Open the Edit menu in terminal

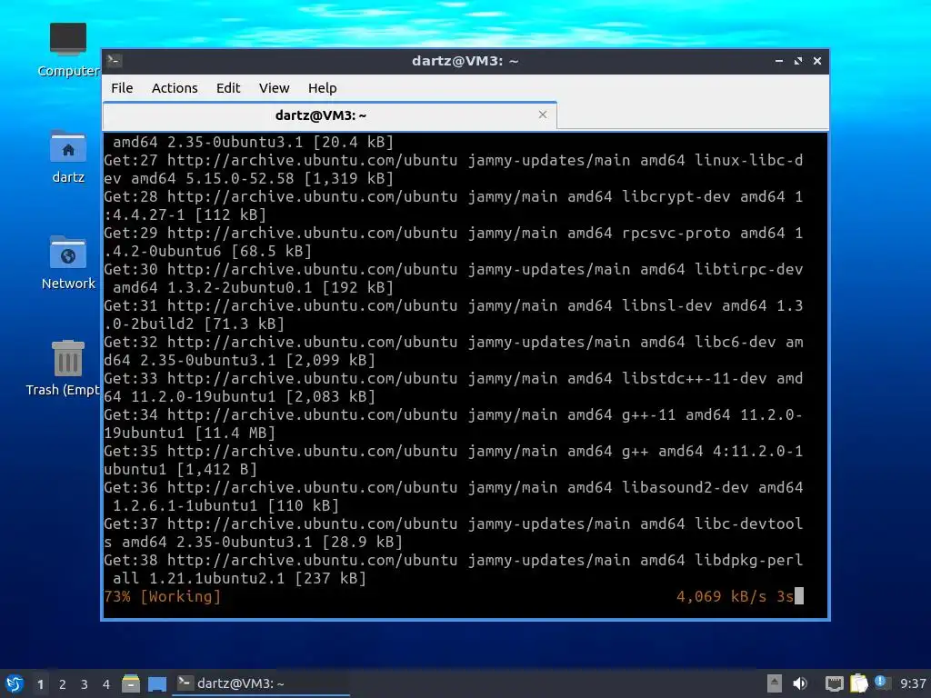pyautogui.click(x=228, y=88)
